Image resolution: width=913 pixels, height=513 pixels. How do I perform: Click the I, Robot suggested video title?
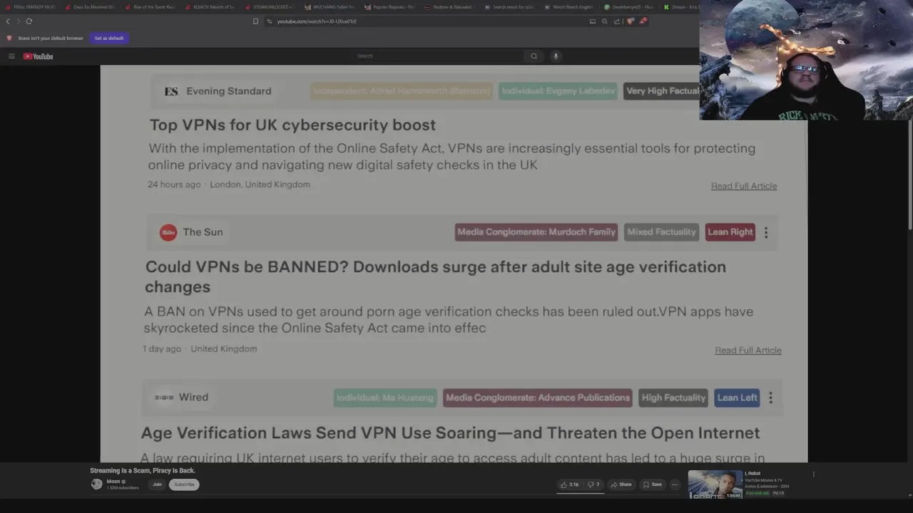[x=753, y=474]
